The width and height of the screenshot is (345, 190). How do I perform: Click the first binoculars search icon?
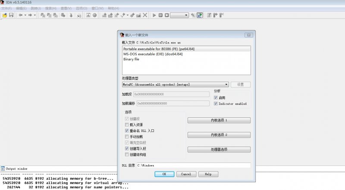pos(43,15)
